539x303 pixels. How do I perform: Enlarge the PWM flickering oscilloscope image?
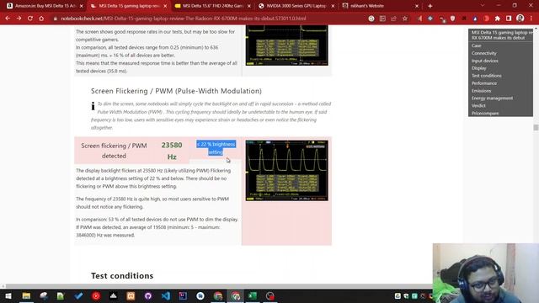(286, 170)
